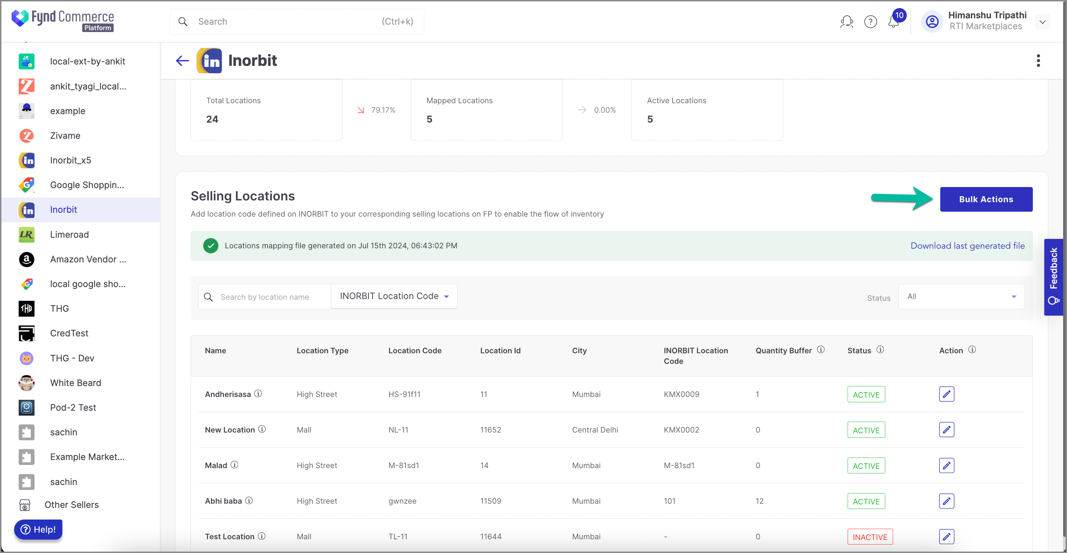Open ankit_tyagi_local in the sidebar
The width and height of the screenshot is (1067, 553).
(81, 86)
